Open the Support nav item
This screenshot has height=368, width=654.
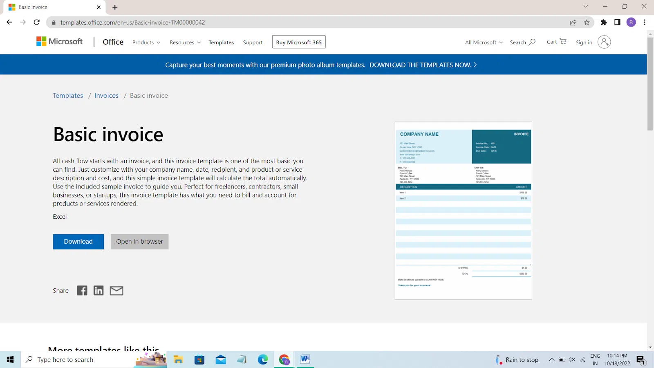pyautogui.click(x=253, y=43)
